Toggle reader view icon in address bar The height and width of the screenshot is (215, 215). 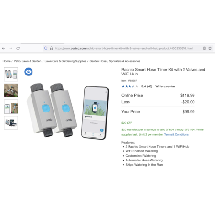pos(204,48)
